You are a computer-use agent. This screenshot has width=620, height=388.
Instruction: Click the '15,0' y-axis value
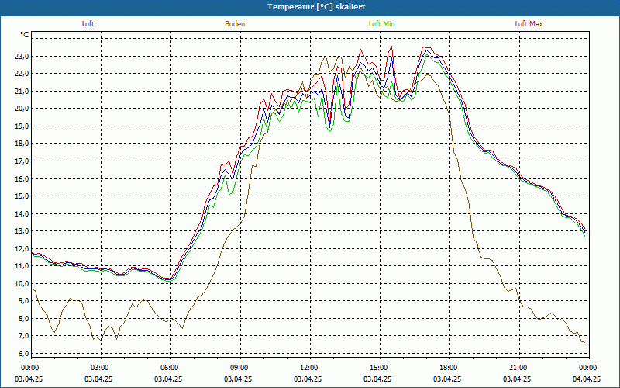click(22, 196)
